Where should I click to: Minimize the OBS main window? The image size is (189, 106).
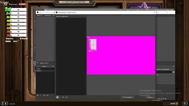(x=162, y=12)
